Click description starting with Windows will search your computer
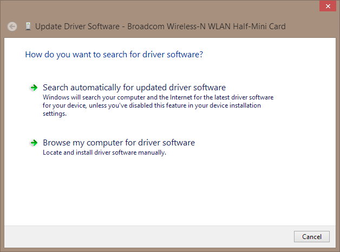This screenshot has height=252, width=340. (x=158, y=105)
